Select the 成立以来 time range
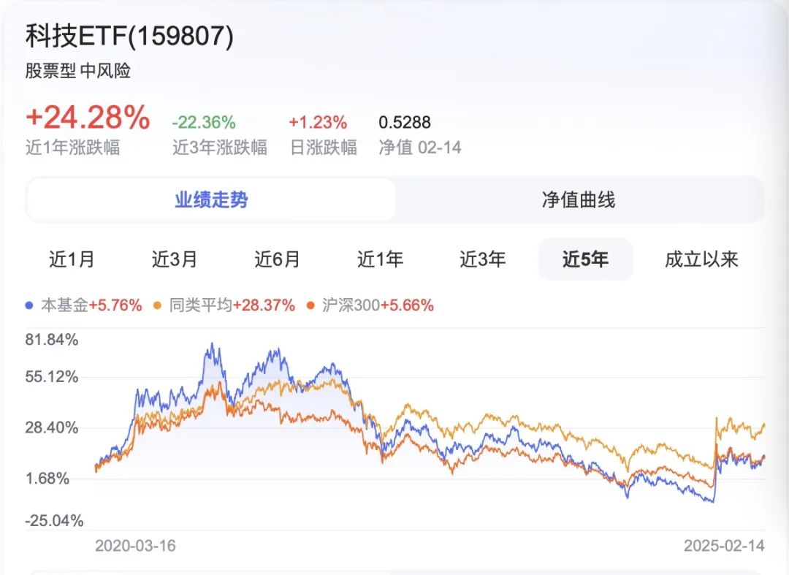This screenshot has width=789, height=575. pyautogui.click(x=701, y=259)
